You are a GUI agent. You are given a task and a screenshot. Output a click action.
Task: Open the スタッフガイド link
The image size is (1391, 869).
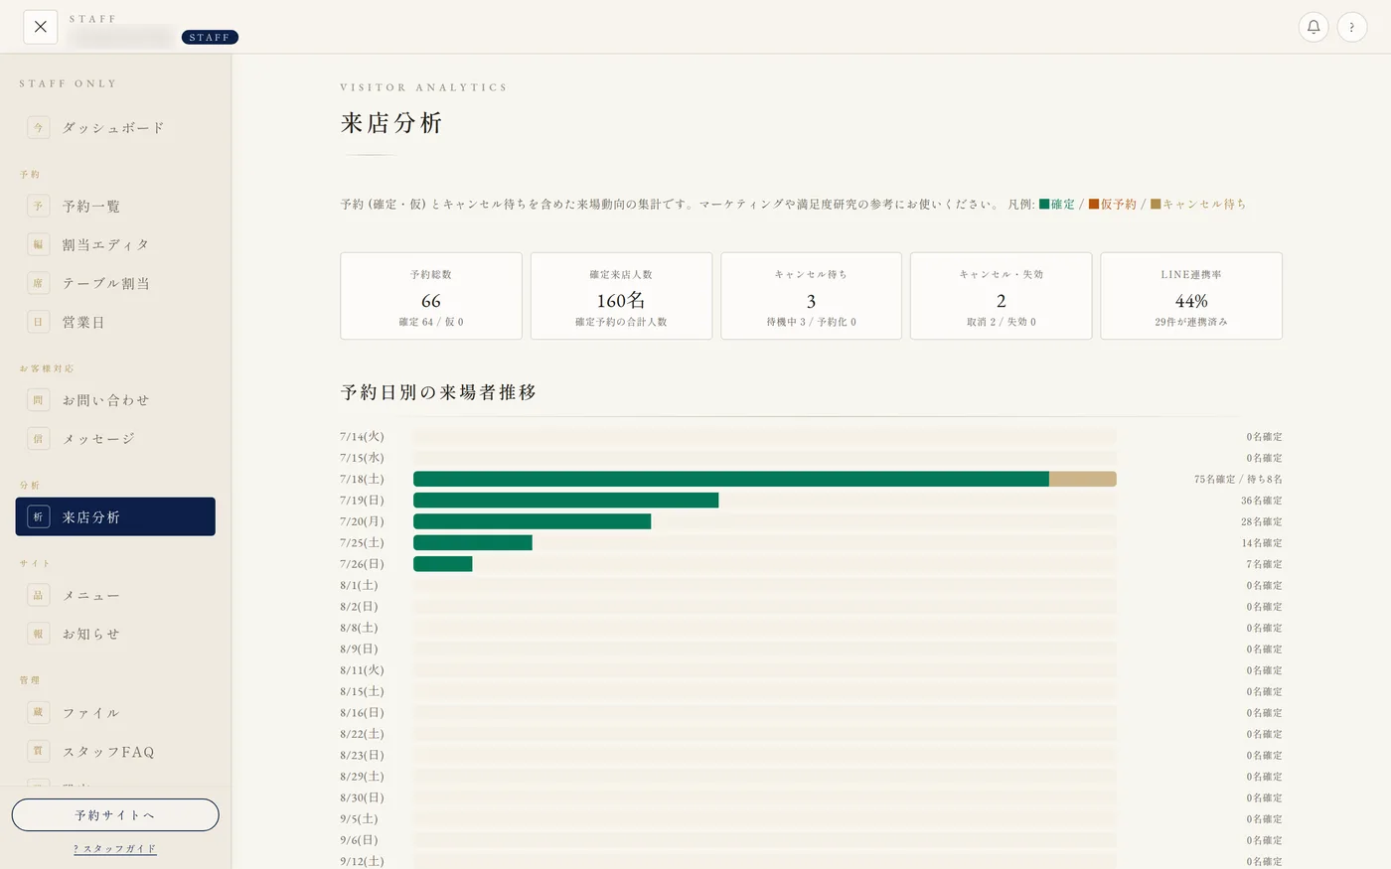click(x=115, y=849)
